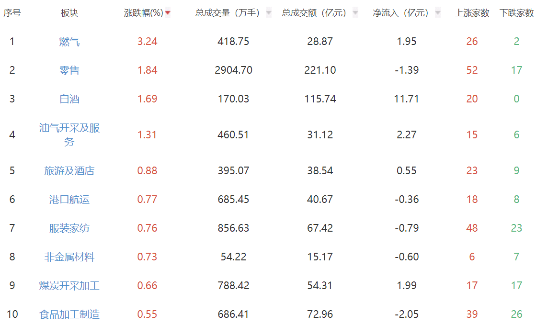Click the 序号 column header

(x=12, y=13)
